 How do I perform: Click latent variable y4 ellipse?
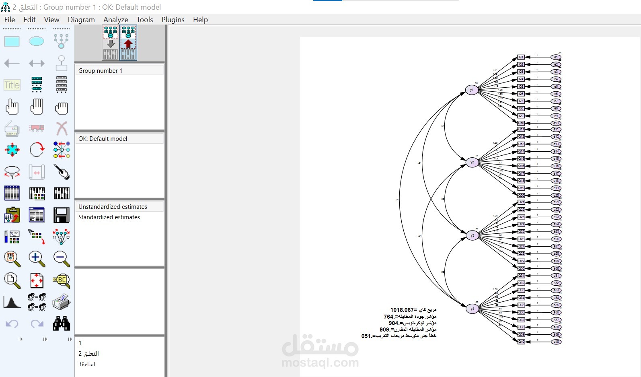coord(472,309)
